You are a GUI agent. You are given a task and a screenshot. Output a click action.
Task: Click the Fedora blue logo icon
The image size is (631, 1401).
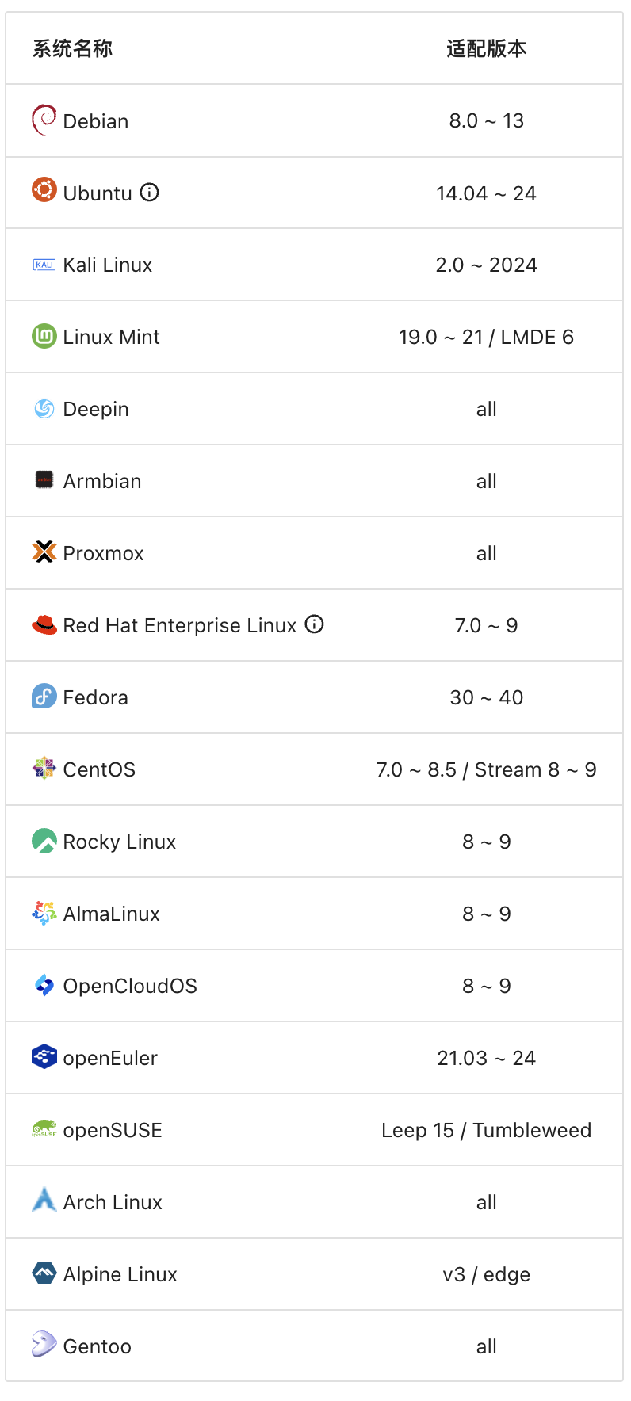click(44, 697)
